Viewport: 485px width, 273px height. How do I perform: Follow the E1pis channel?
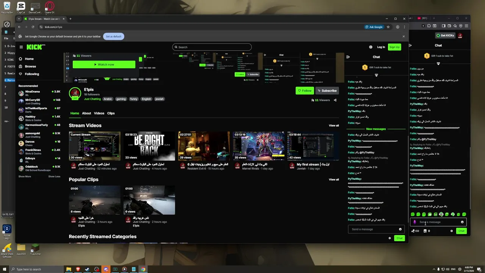coord(304,91)
